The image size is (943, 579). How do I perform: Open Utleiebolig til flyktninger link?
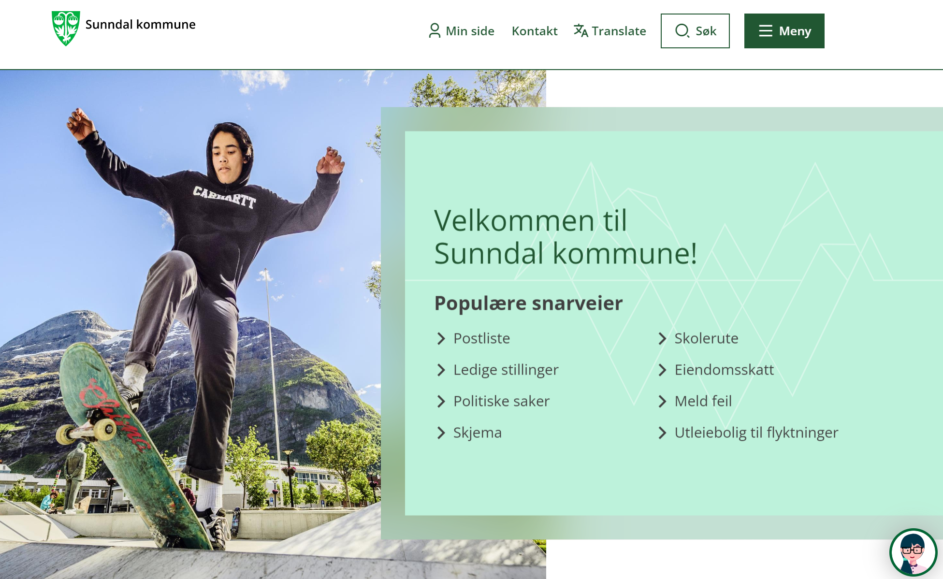click(756, 433)
